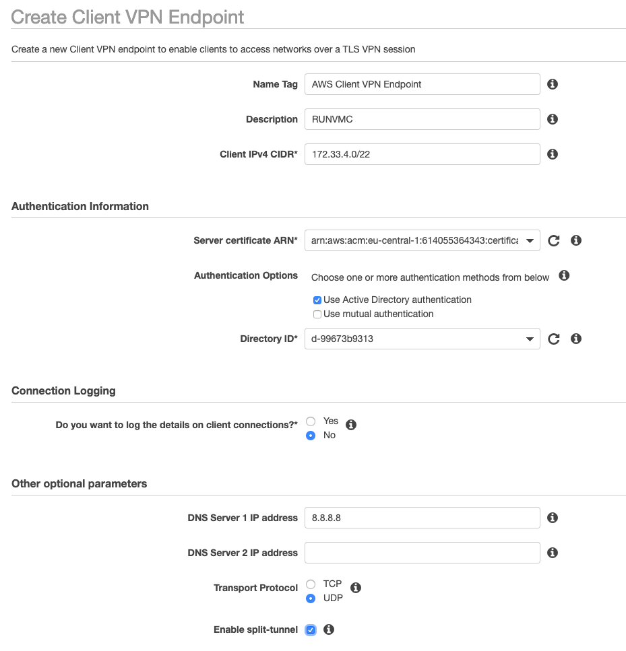Show info about Authentication Options

coord(564,275)
